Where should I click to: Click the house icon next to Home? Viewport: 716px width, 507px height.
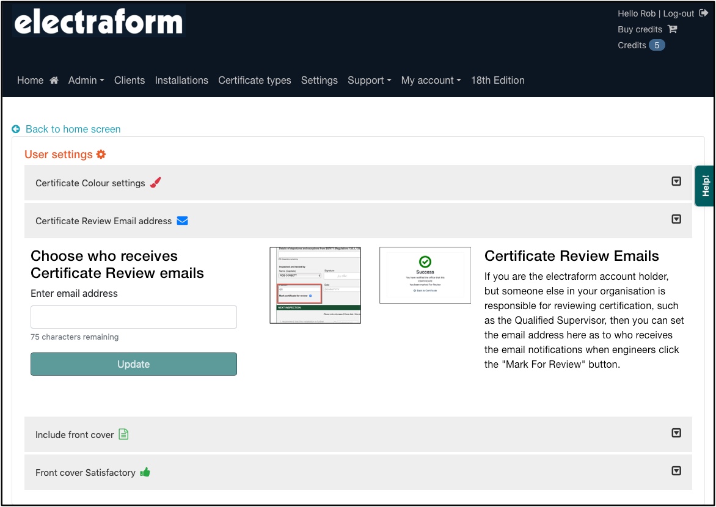click(x=54, y=81)
